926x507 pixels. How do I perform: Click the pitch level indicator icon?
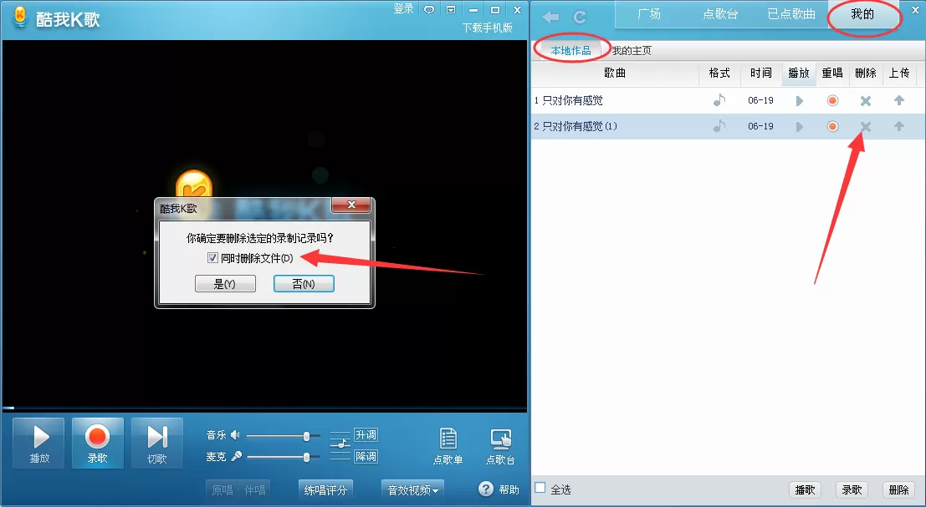click(340, 446)
